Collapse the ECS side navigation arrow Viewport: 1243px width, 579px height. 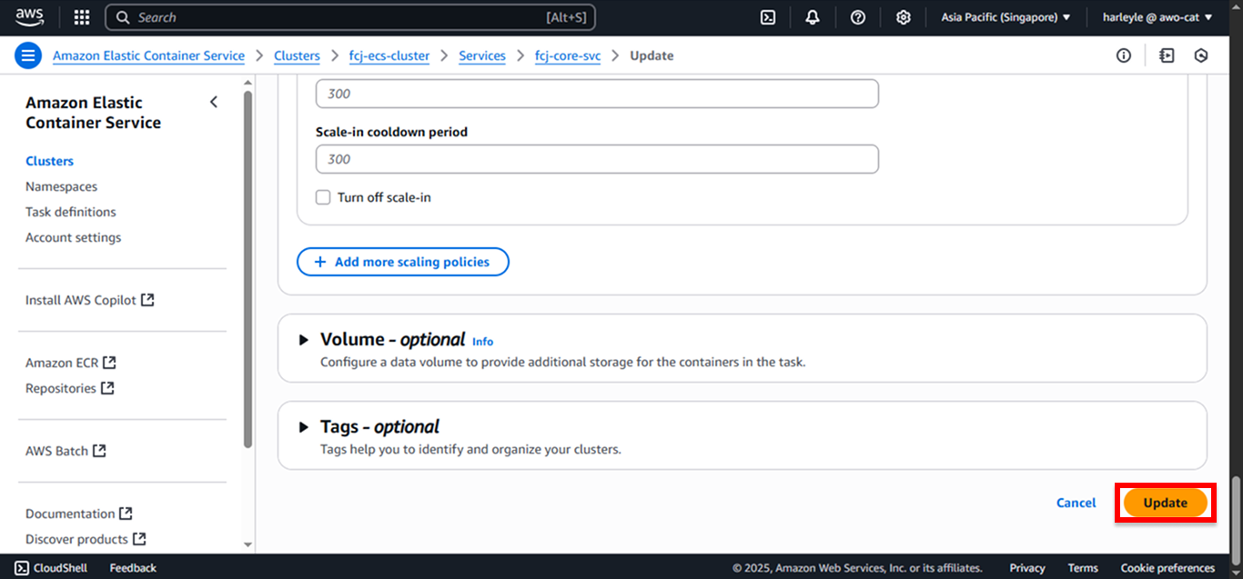point(214,102)
